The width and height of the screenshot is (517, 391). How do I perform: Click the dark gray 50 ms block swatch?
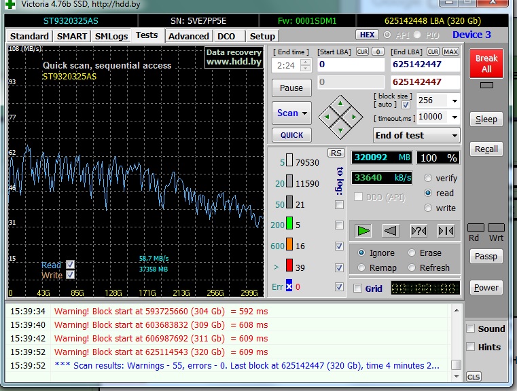pos(289,202)
